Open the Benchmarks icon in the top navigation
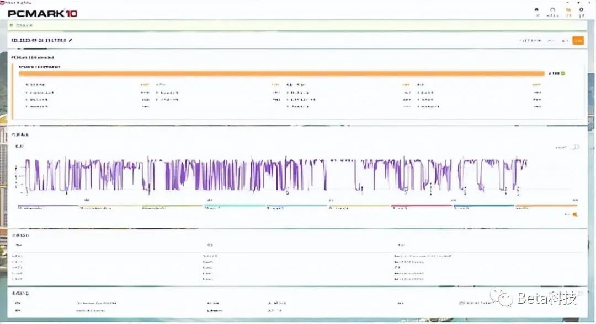Screen dimensions: 596x324 tap(552, 12)
